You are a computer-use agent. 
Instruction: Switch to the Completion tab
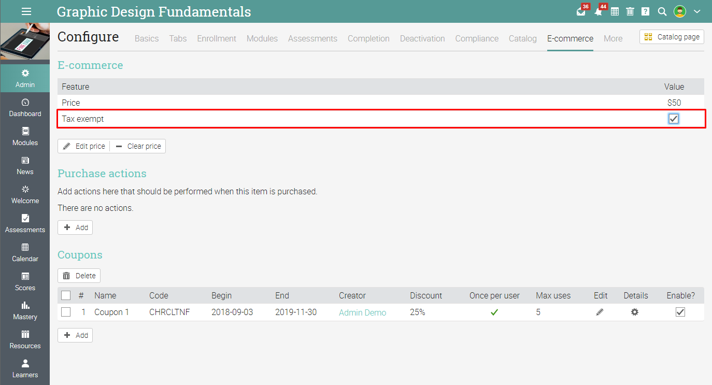pyautogui.click(x=368, y=38)
